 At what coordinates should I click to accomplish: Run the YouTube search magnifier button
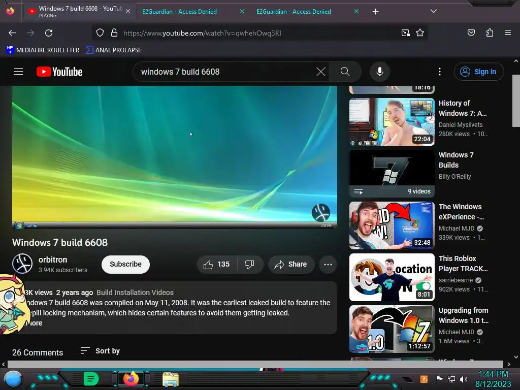(345, 72)
